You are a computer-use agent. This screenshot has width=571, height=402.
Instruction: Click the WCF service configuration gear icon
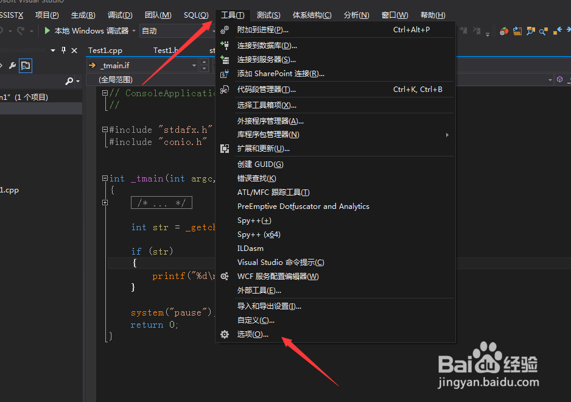(225, 277)
